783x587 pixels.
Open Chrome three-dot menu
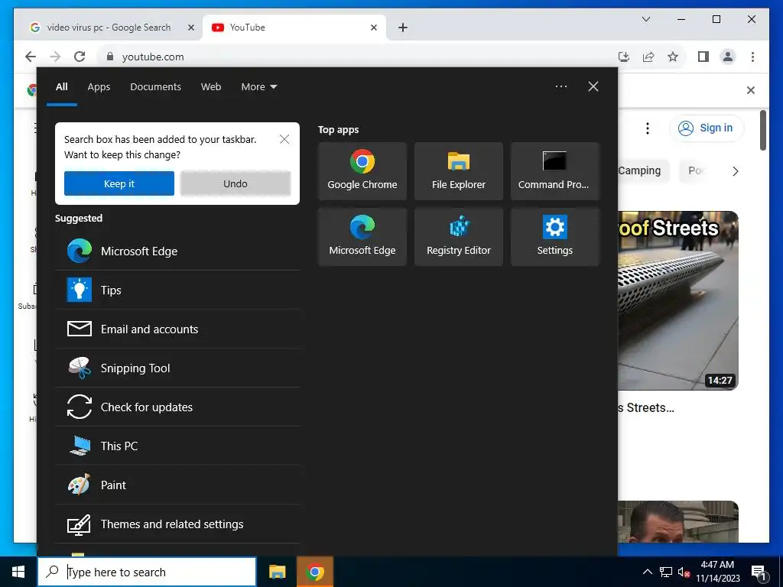(752, 57)
